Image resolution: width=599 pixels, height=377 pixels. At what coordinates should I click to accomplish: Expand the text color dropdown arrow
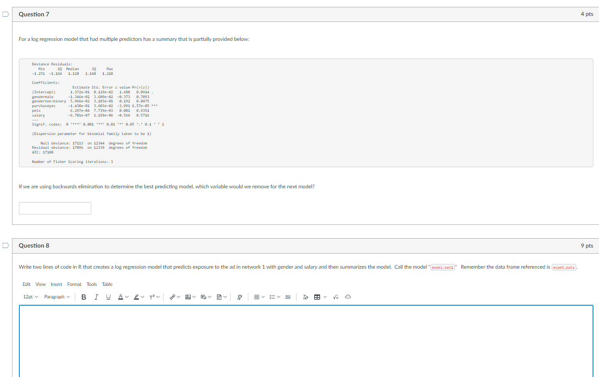[127, 297]
